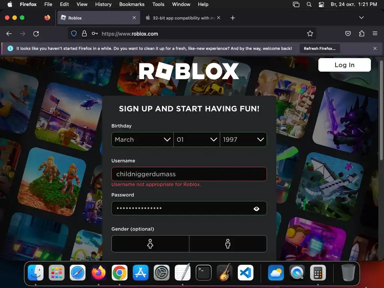Select the female gender option
384x288 pixels.
point(150,244)
